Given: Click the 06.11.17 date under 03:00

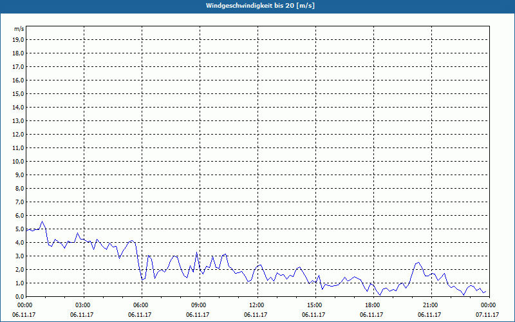Looking at the screenshot, I should pyautogui.click(x=82, y=315).
